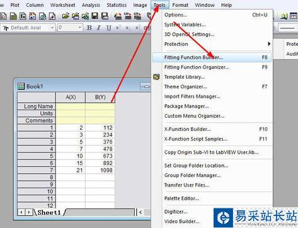Screen dimensions: 298x228
Task: Select Copy Origin Sub-VI to LabVIEW entry
Action: point(212,152)
